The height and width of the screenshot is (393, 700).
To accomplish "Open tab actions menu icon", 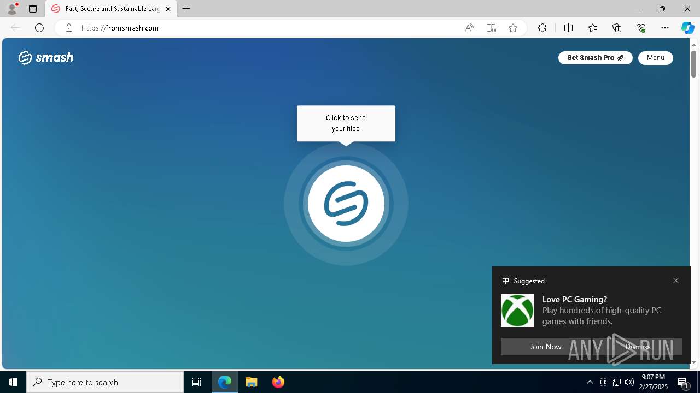I will [x=33, y=9].
